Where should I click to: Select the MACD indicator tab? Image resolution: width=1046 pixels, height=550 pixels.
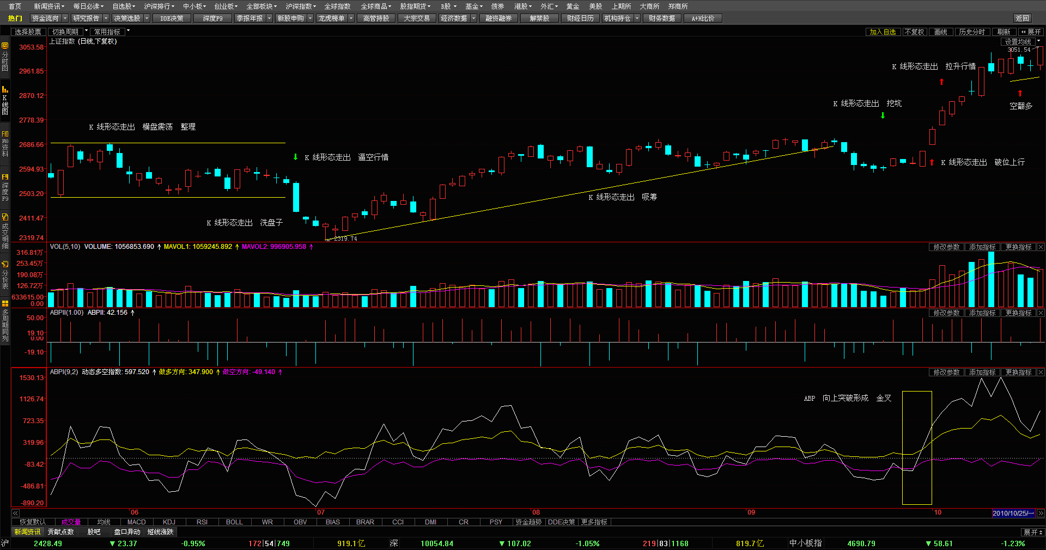(x=136, y=522)
